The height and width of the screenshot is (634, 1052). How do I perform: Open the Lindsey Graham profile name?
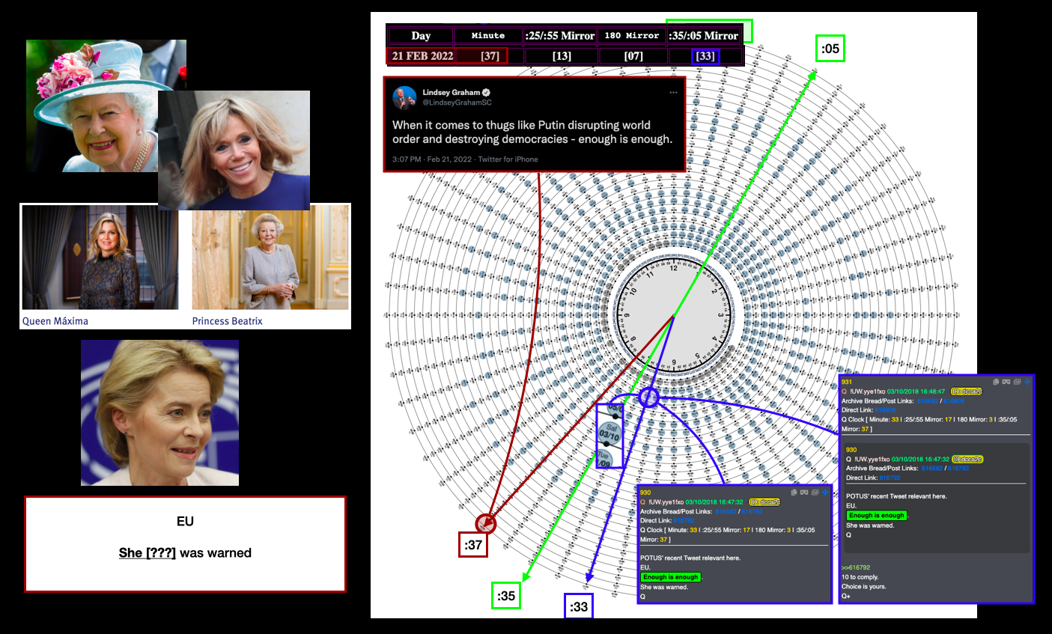(x=451, y=93)
